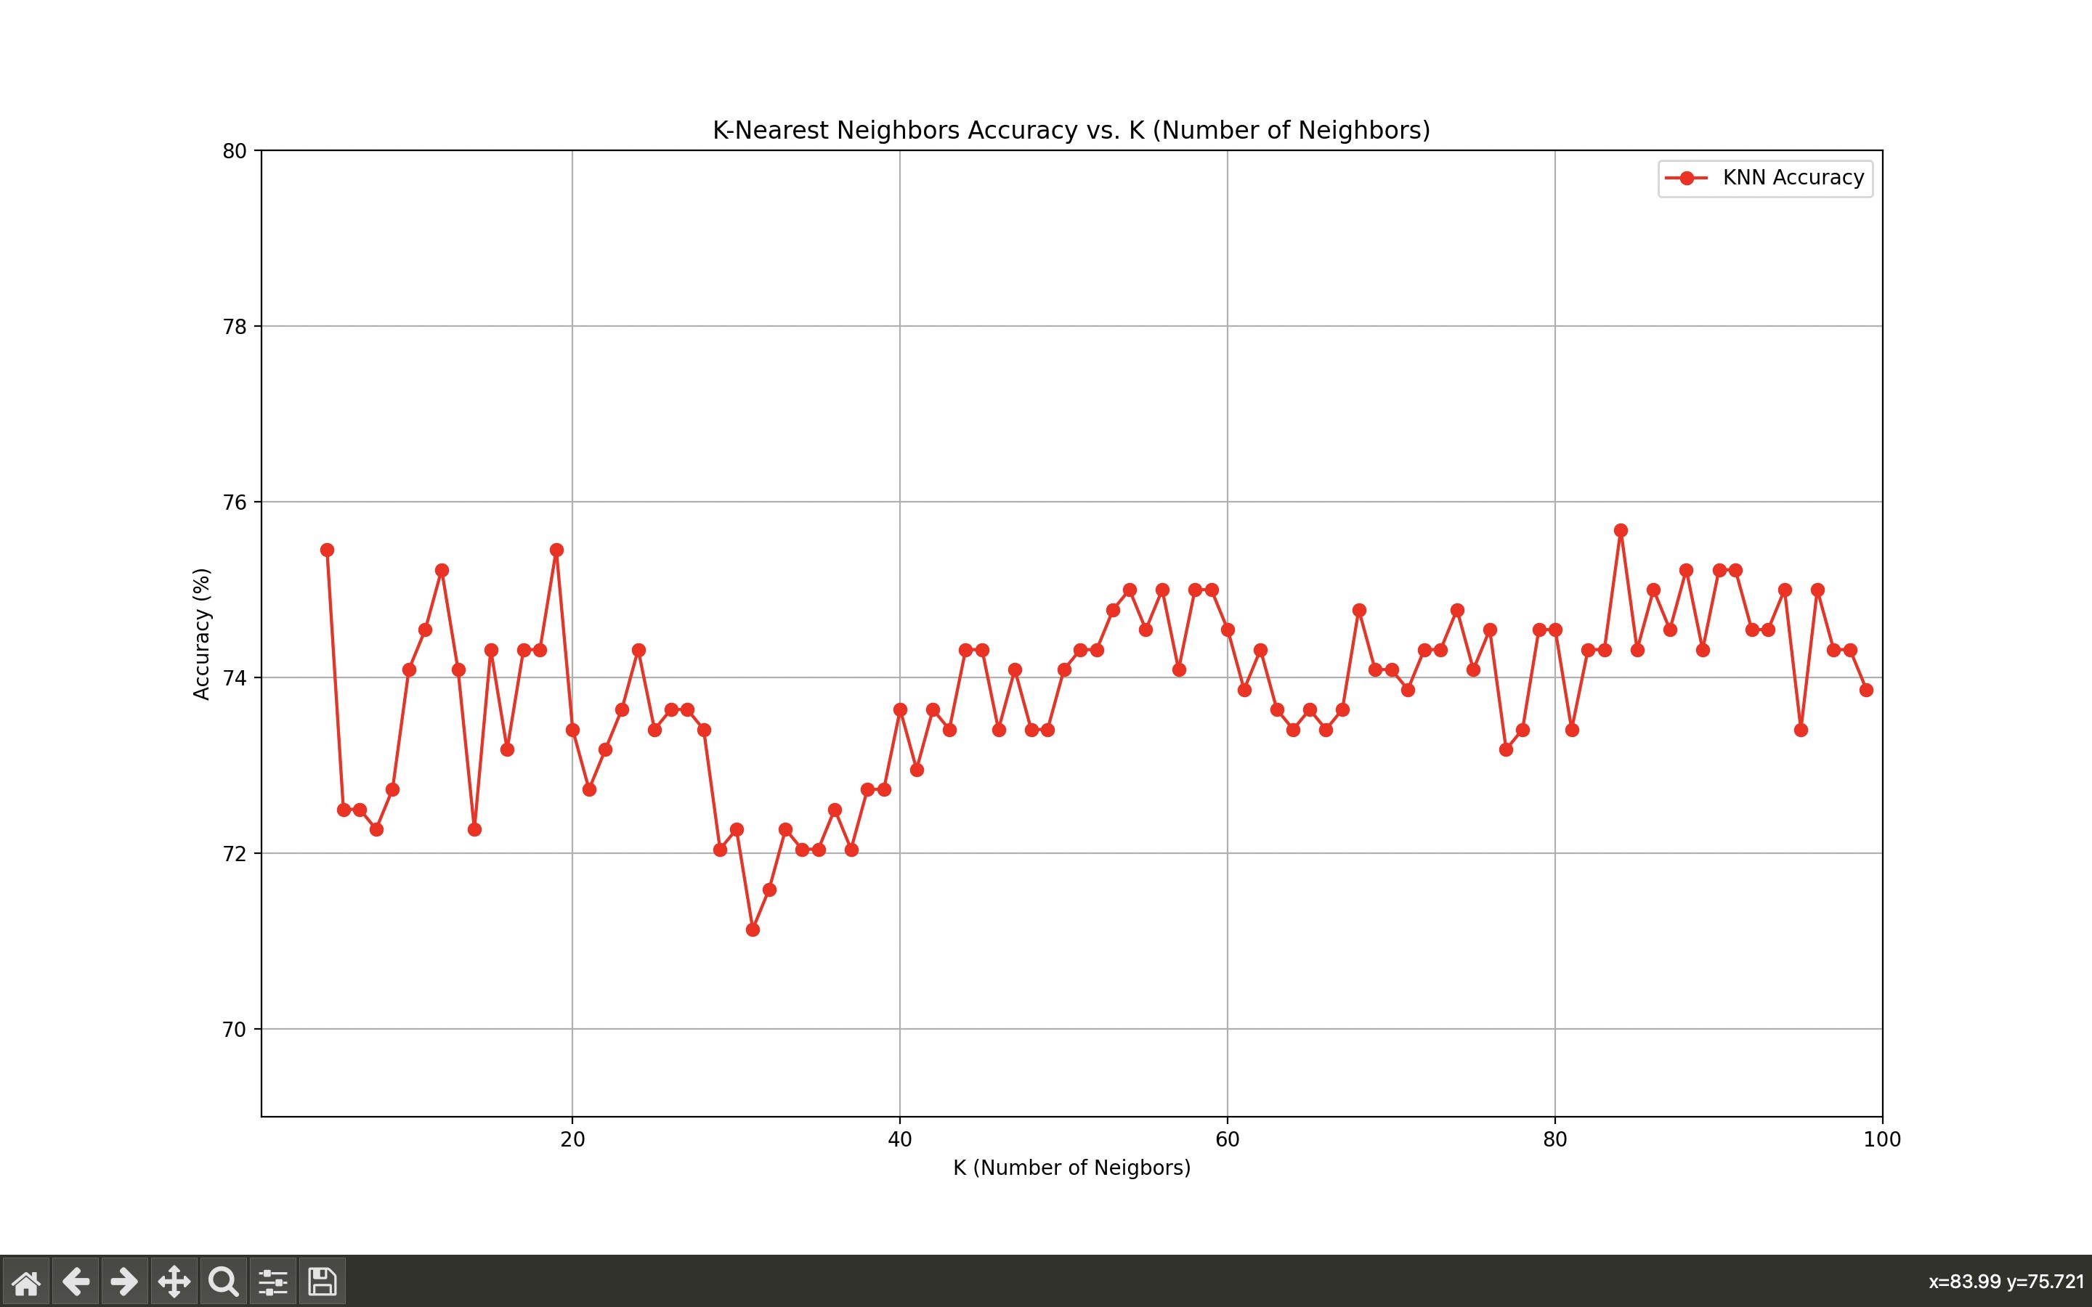Screen dimensions: 2092x1307
Task: Click the x-axis label K (Number of Neigbors)
Action: [x=1071, y=1168]
